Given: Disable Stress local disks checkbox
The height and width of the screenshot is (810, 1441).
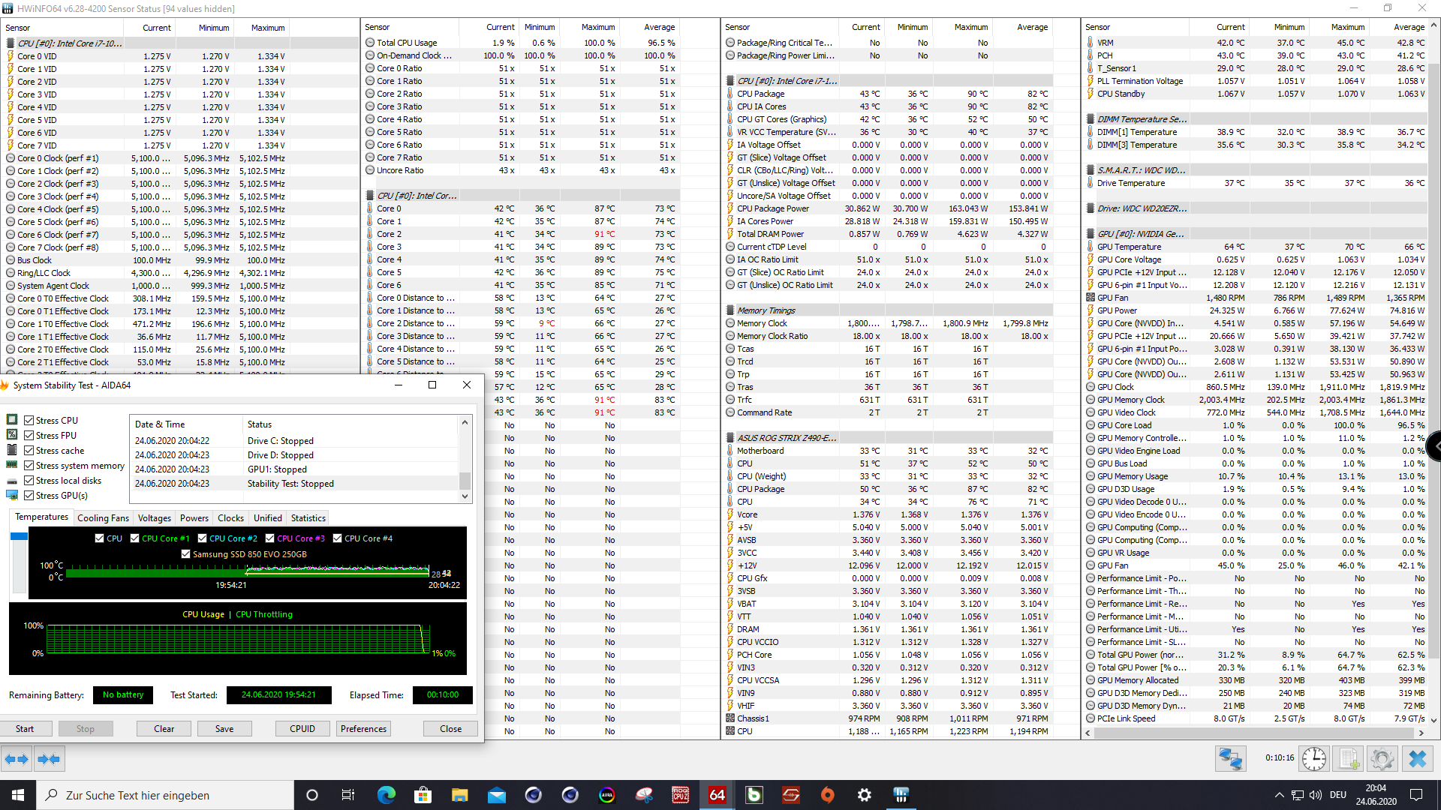Looking at the screenshot, I should (x=29, y=481).
